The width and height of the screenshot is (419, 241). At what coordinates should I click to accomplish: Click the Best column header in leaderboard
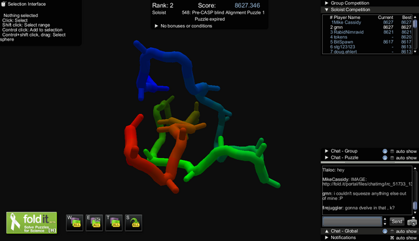pos(407,18)
